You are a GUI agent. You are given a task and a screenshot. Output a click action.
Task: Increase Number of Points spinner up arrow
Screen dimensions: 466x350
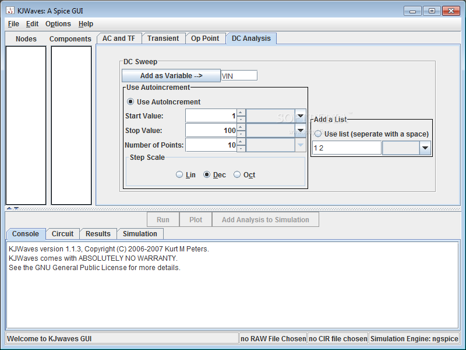click(241, 142)
